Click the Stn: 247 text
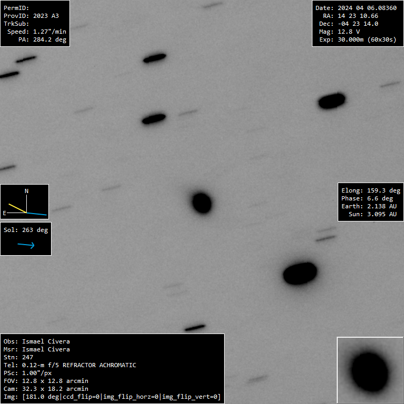Viewport: 404px width, 404px height. pyautogui.click(x=18, y=357)
